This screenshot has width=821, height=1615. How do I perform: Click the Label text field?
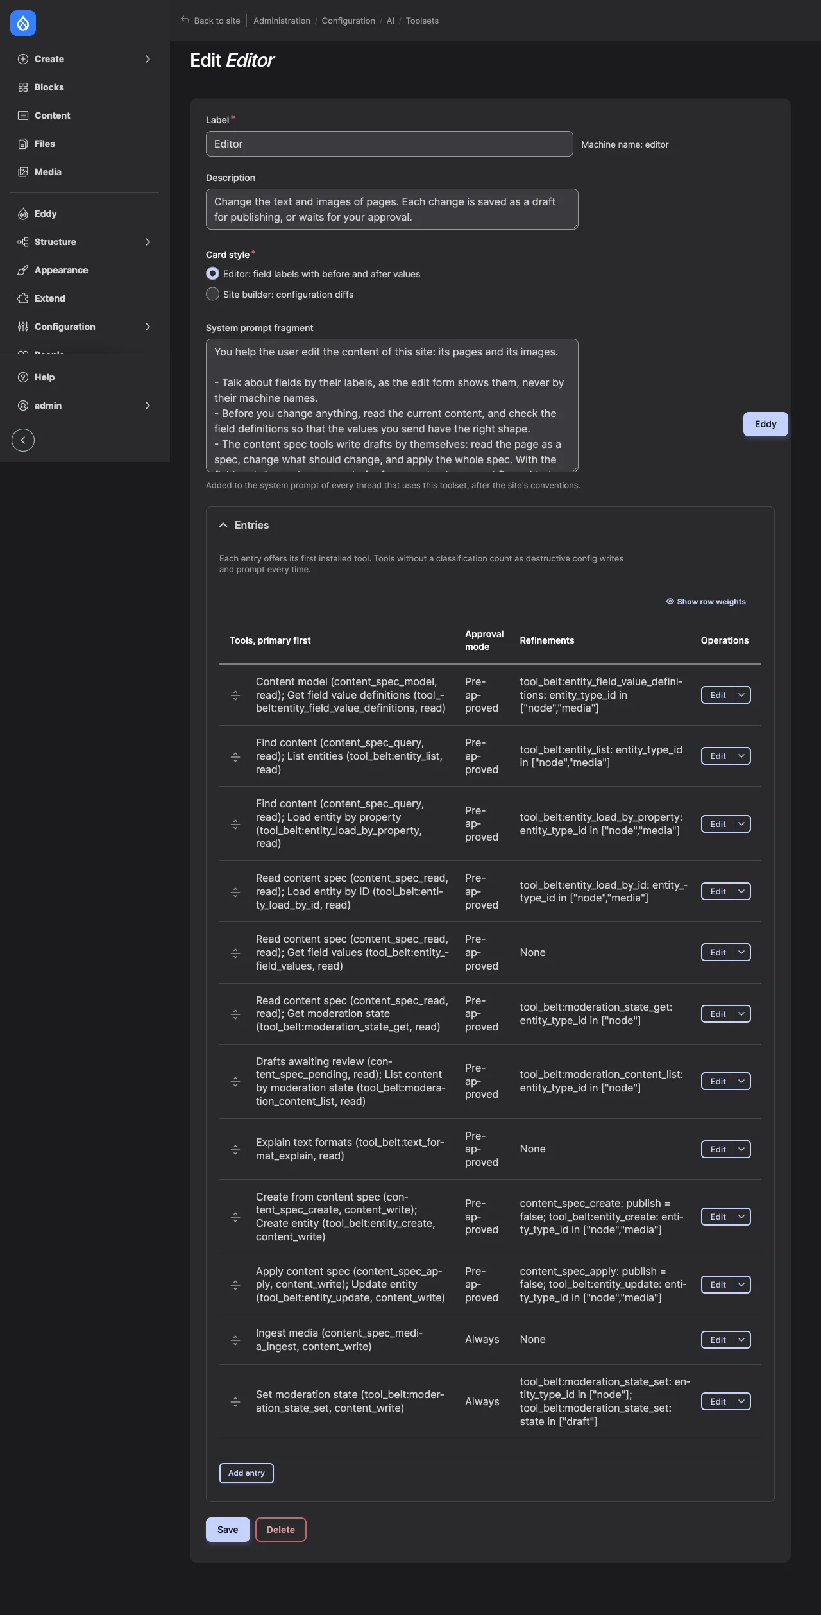pyautogui.click(x=389, y=144)
